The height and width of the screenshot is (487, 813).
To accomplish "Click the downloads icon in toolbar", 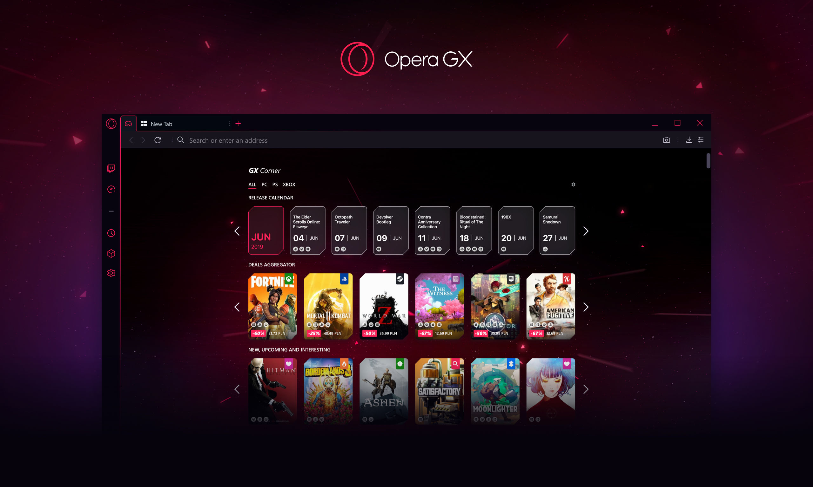I will coord(689,140).
